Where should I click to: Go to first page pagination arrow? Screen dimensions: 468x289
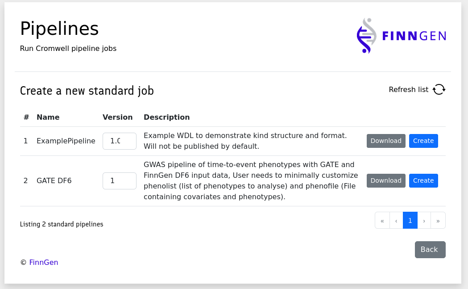click(x=382, y=220)
